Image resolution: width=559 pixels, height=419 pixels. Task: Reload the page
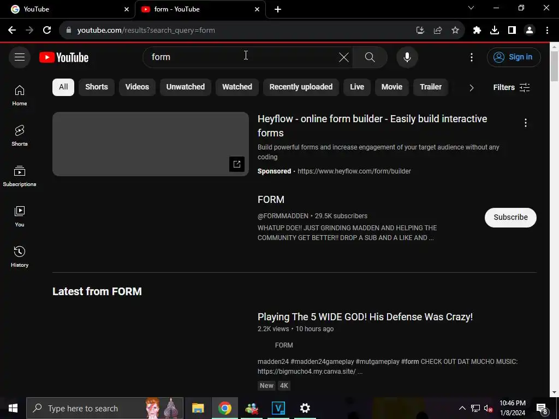click(x=47, y=31)
